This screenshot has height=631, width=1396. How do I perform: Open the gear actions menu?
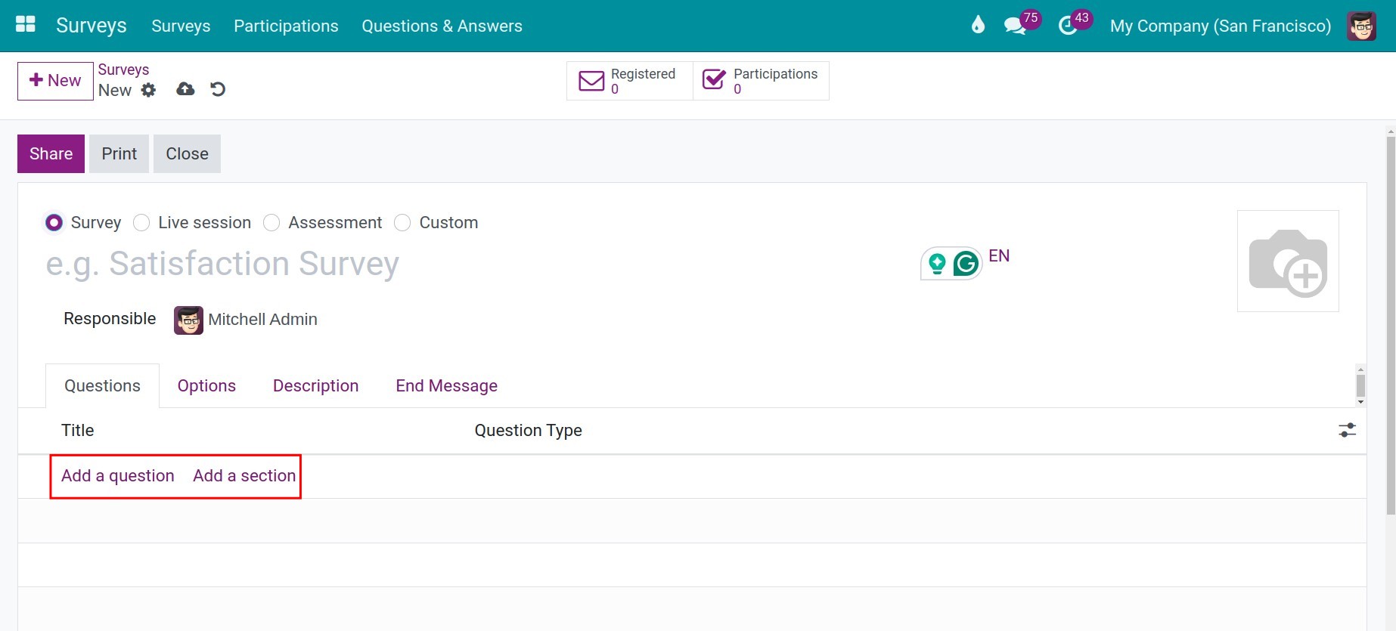click(x=148, y=90)
